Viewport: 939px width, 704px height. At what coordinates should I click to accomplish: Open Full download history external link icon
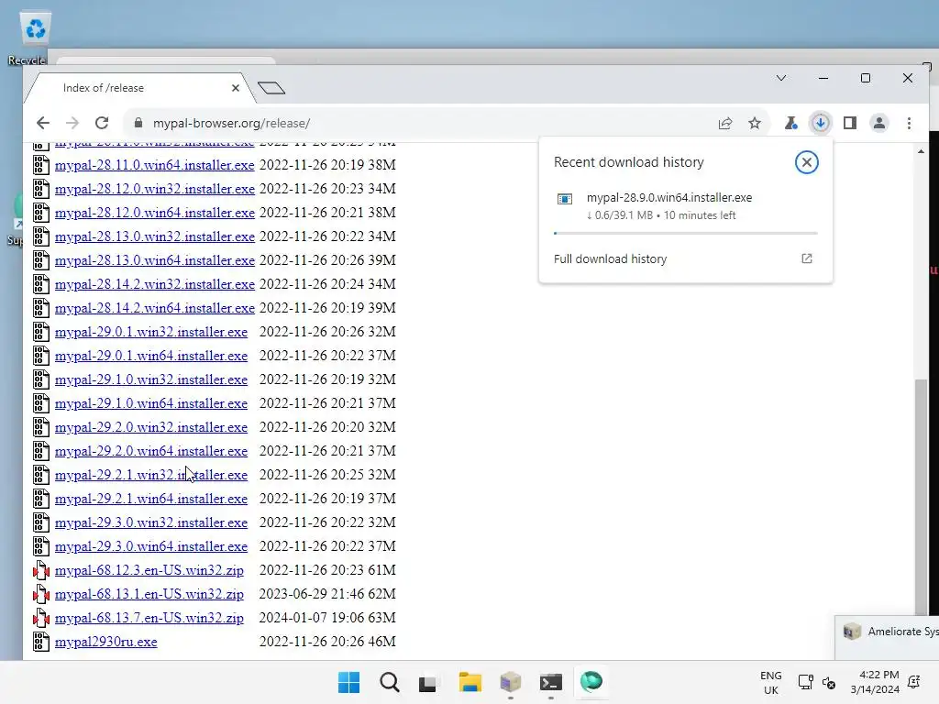[807, 258]
